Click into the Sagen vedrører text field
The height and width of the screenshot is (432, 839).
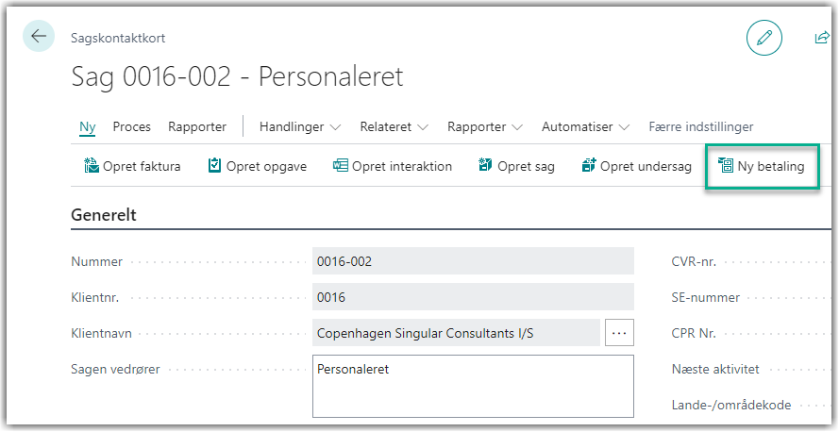click(473, 386)
